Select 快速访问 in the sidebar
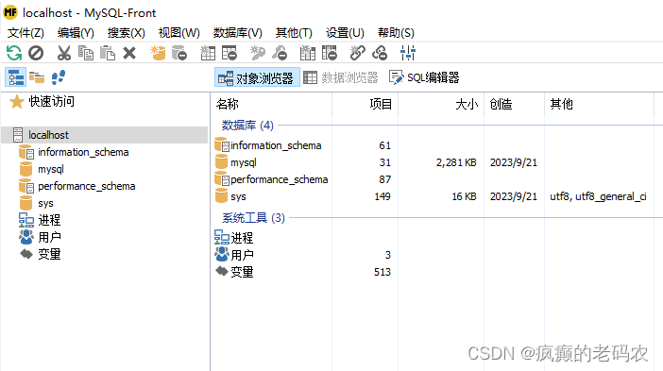This screenshot has width=663, height=371. [51, 101]
